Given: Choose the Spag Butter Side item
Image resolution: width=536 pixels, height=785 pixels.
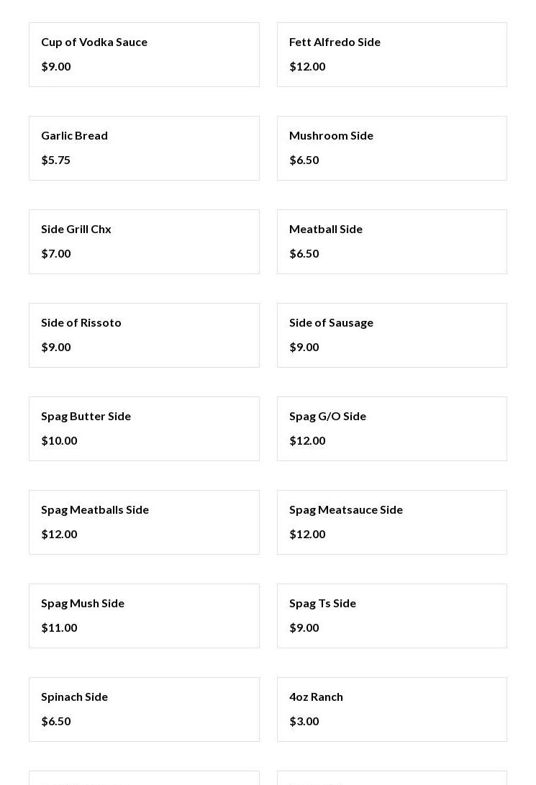Looking at the screenshot, I should [144, 429].
